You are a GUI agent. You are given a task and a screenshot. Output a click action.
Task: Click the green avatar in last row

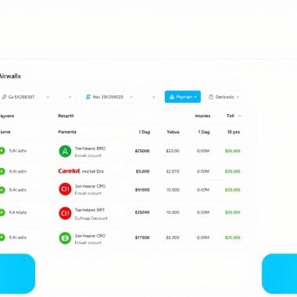pos(65,238)
